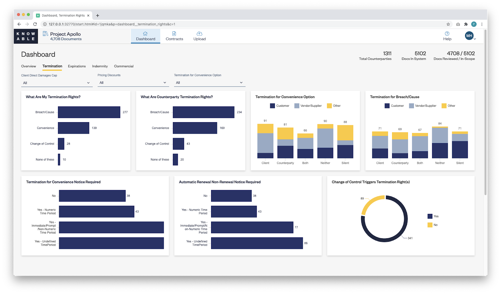
Task: Toggle Vendor/Supplier legend in Convenience Option chart
Action: pyautogui.click(x=308, y=106)
